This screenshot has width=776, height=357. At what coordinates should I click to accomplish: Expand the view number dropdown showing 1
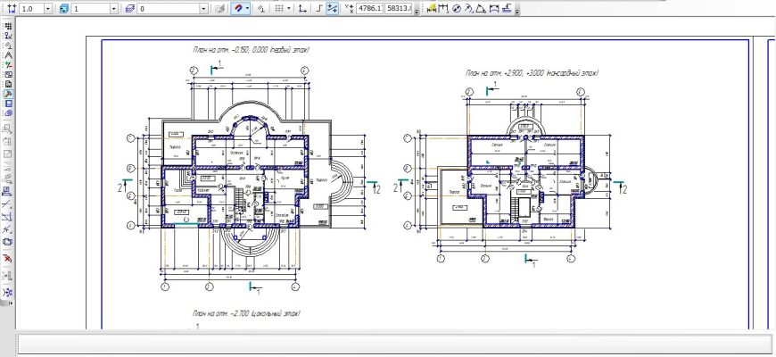[112, 8]
